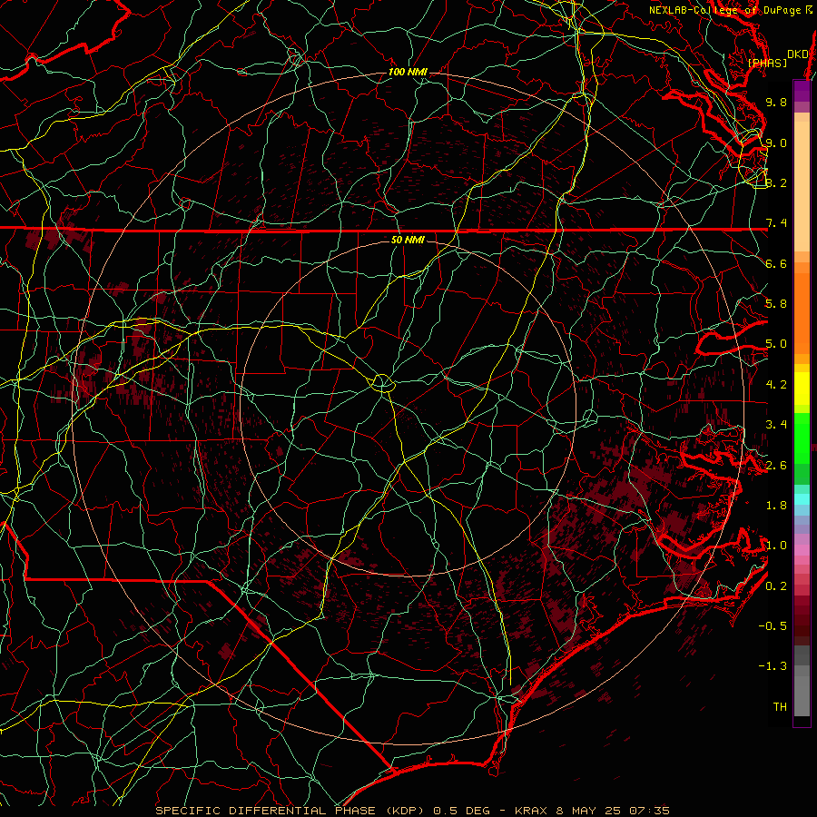Click the 8.2 value on the scale

[x=776, y=182]
